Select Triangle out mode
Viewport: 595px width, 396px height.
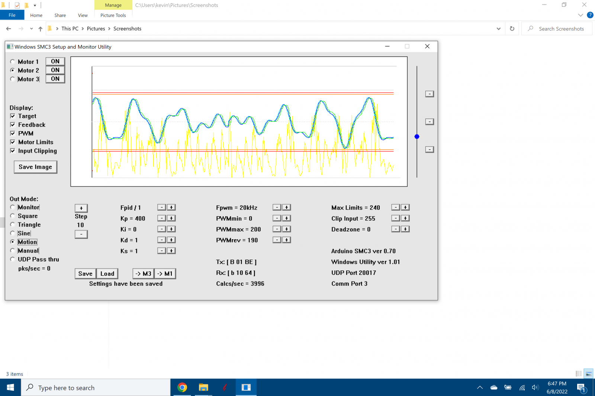[x=13, y=224]
